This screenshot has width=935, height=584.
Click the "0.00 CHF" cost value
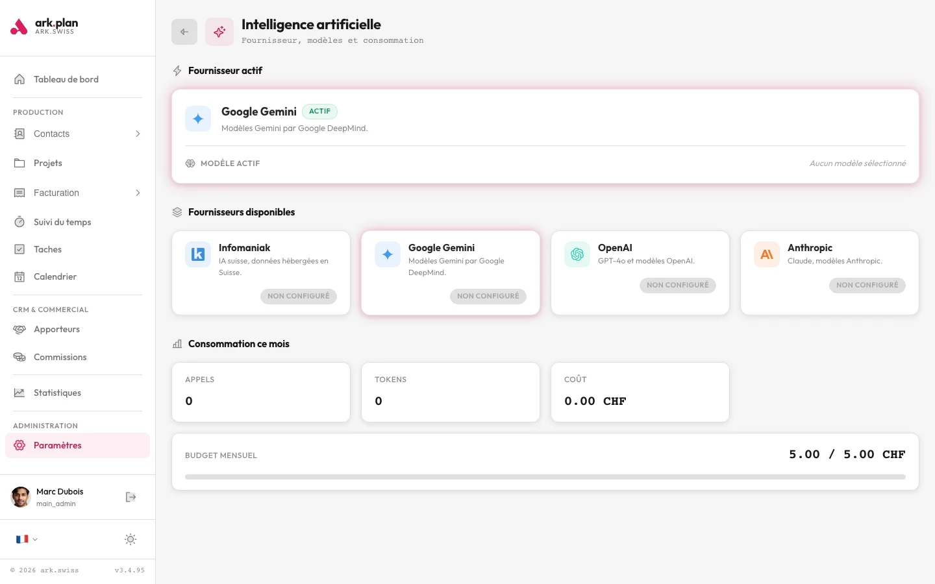coord(595,401)
